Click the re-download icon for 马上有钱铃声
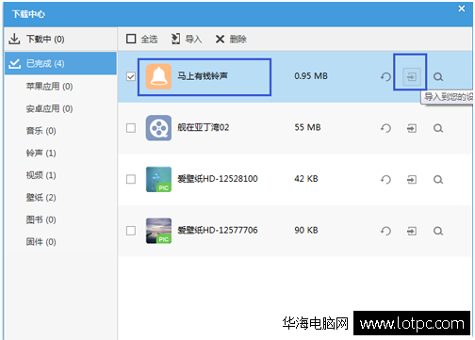The height and width of the screenshot is (340, 475). (x=385, y=76)
